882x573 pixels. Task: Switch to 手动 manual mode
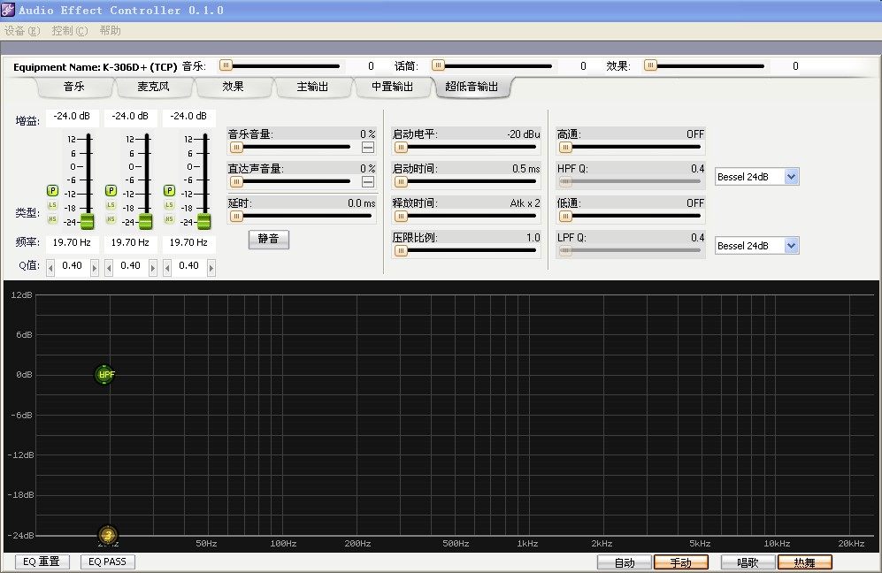(680, 562)
